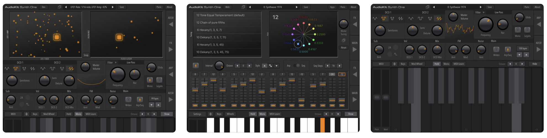Click the 100 bpm tempo field in right screenshot
This screenshot has width=547, height=138.
(523, 48)
